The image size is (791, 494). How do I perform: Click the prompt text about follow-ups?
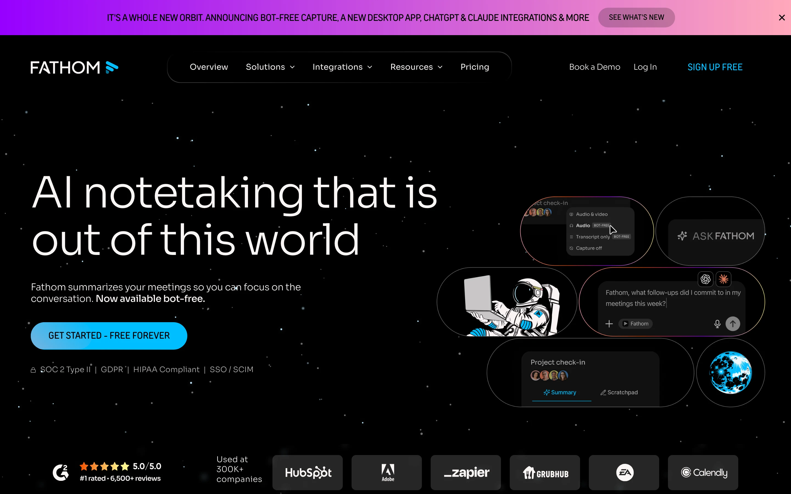click(x=673, y=298)
